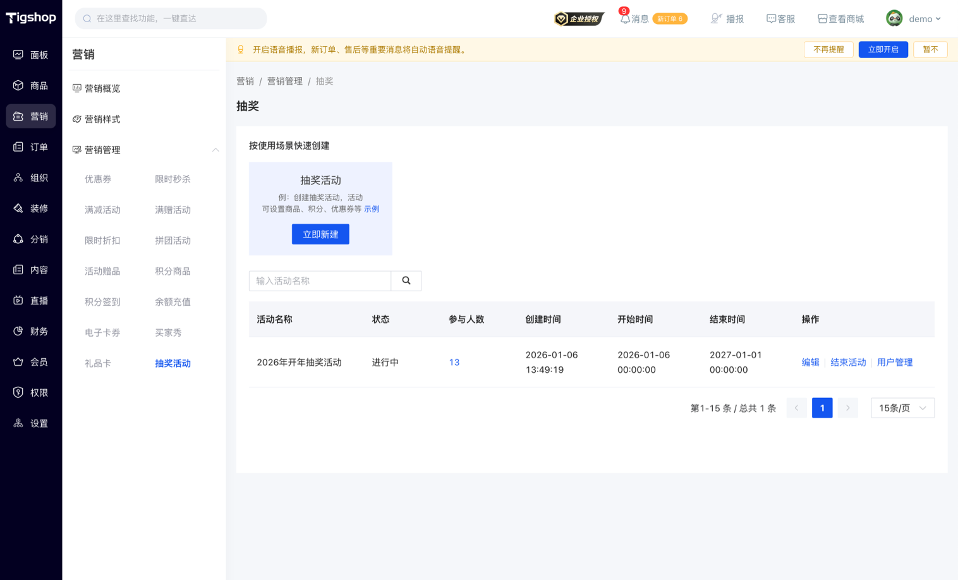Viewport: 958px width, 580px height.
Task: Open 活动赠品 menu item
Action: pos(102,271)
